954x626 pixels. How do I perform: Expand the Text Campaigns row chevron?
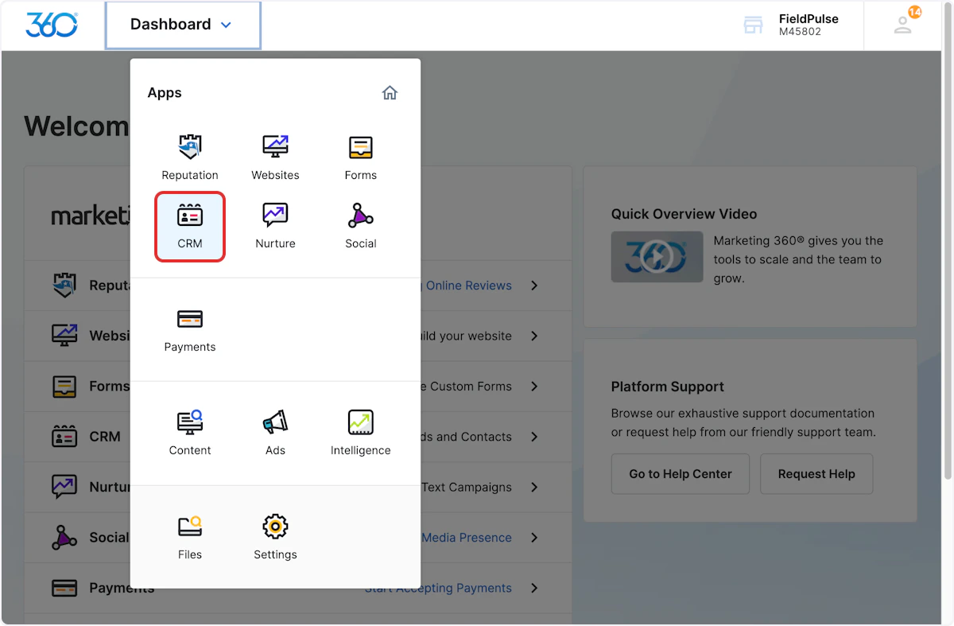[x=534, y=487]
